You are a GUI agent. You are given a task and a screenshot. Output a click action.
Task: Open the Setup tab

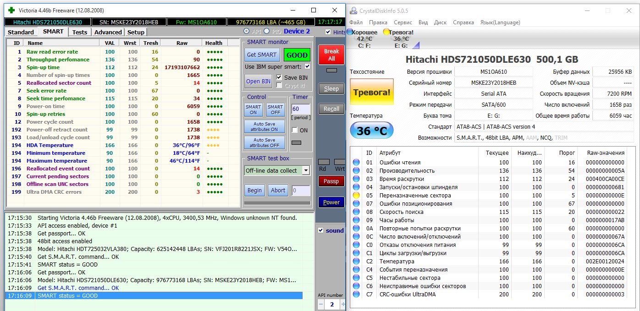[136, 32]
